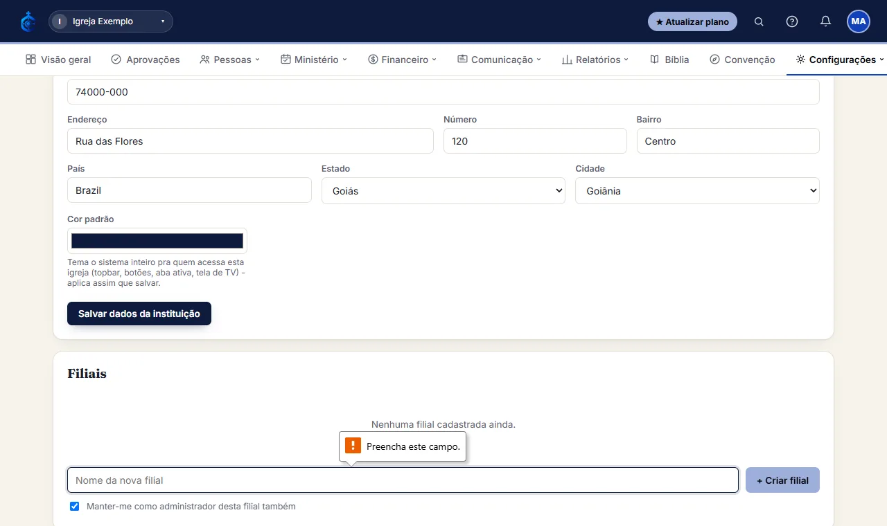Click the Bíblia book icon
Screen dimensions: 887x526
coord(654,60)
